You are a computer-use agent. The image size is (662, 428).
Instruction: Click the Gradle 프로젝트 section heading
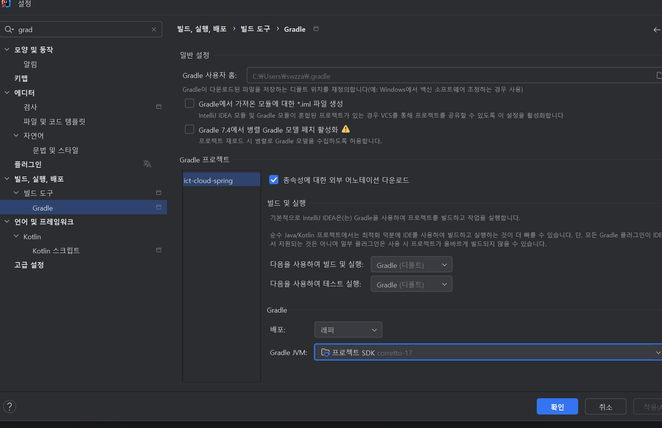click(204, 160)
